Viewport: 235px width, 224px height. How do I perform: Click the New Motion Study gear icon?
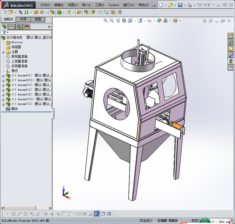(79, 12)
